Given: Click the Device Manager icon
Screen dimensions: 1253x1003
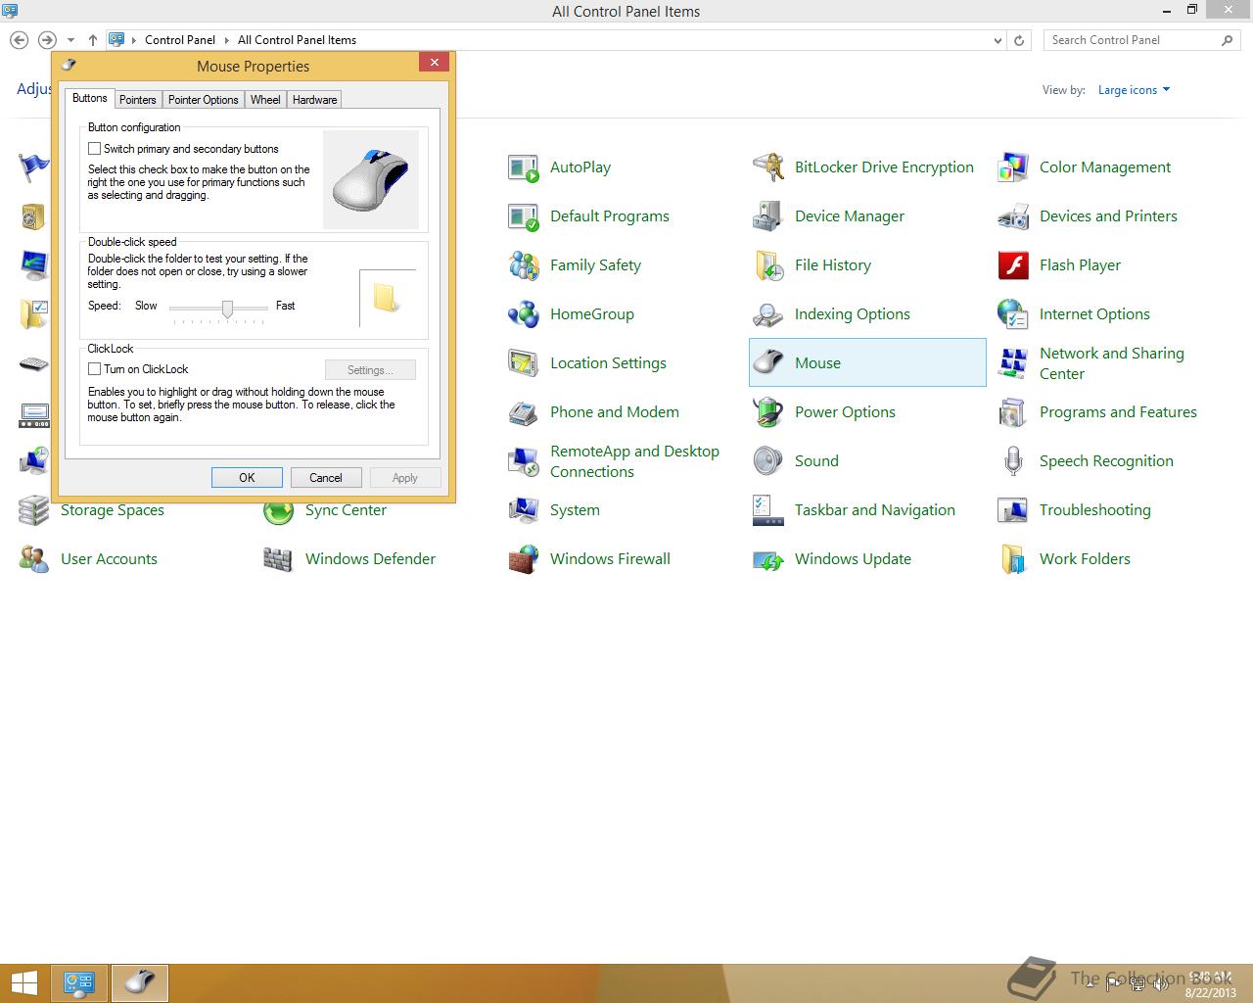Looking at the screenshot, I should click(768, 216).
